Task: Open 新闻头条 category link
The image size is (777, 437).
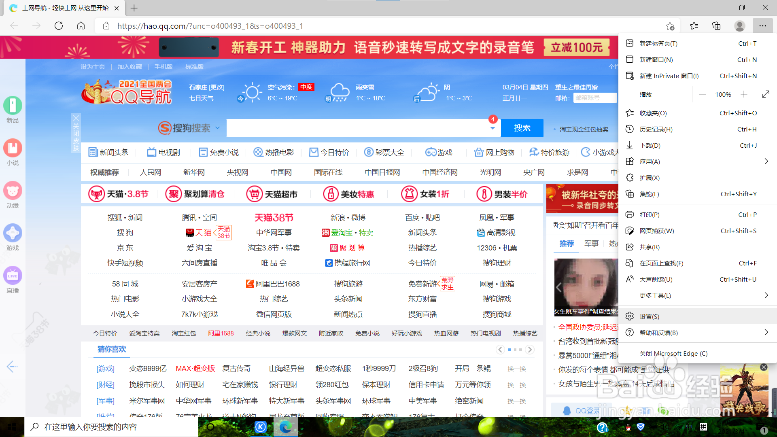Action: (x=109, y=152)
